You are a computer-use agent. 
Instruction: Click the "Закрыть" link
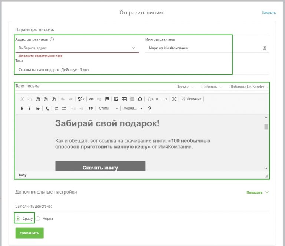pos(269,13)
